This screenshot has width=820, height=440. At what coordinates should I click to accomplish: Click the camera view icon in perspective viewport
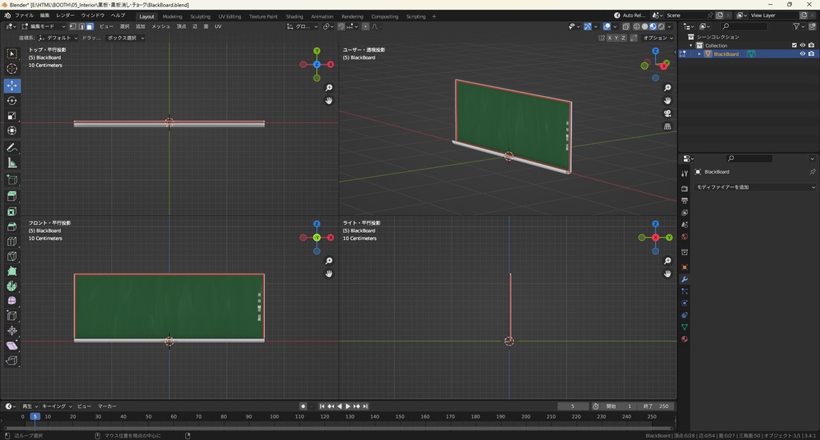pyautogui.click(x=668, y=114)
